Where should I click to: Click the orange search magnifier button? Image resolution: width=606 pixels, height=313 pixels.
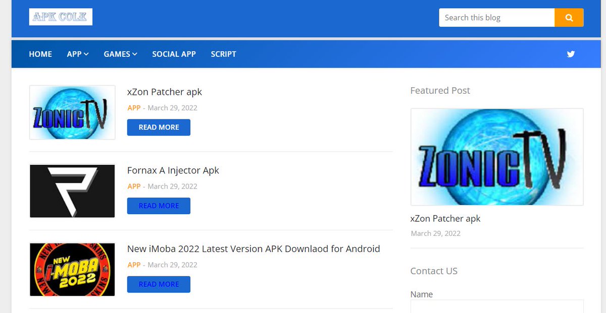(569, 18)
